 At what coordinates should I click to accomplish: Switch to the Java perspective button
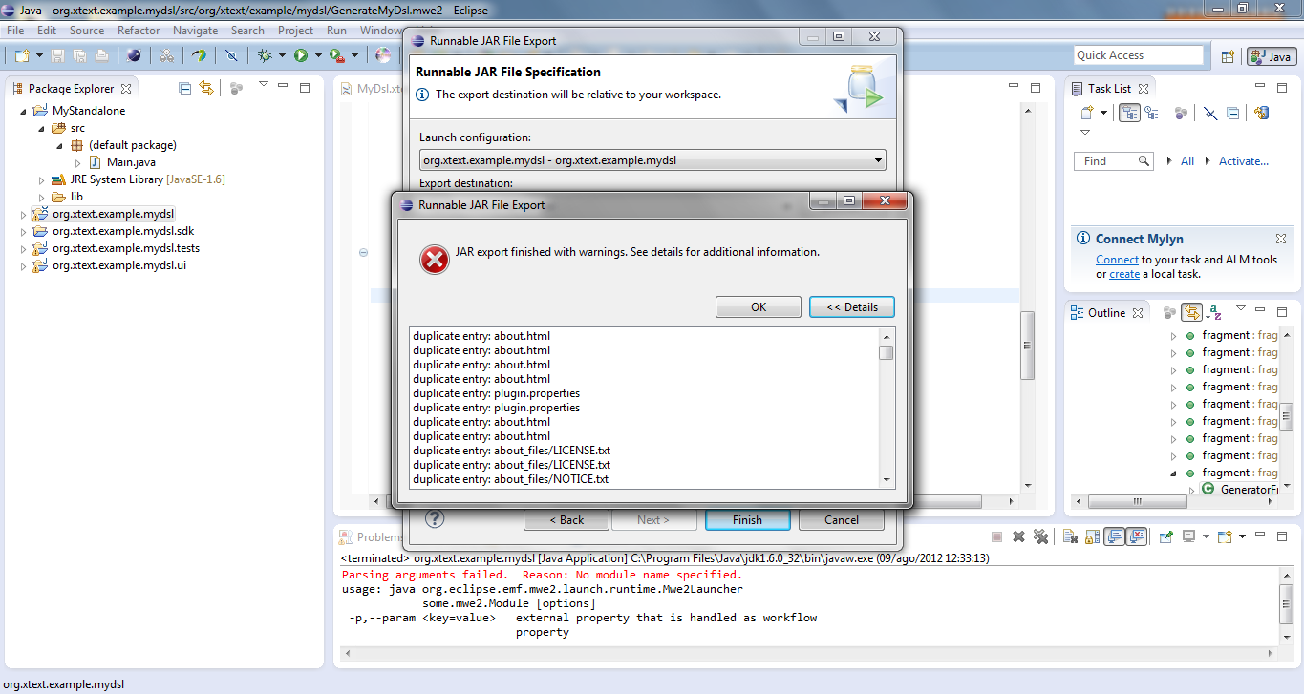1271,57
